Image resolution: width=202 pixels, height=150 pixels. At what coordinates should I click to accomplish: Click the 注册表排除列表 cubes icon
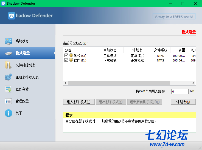[x=9, y=77]
